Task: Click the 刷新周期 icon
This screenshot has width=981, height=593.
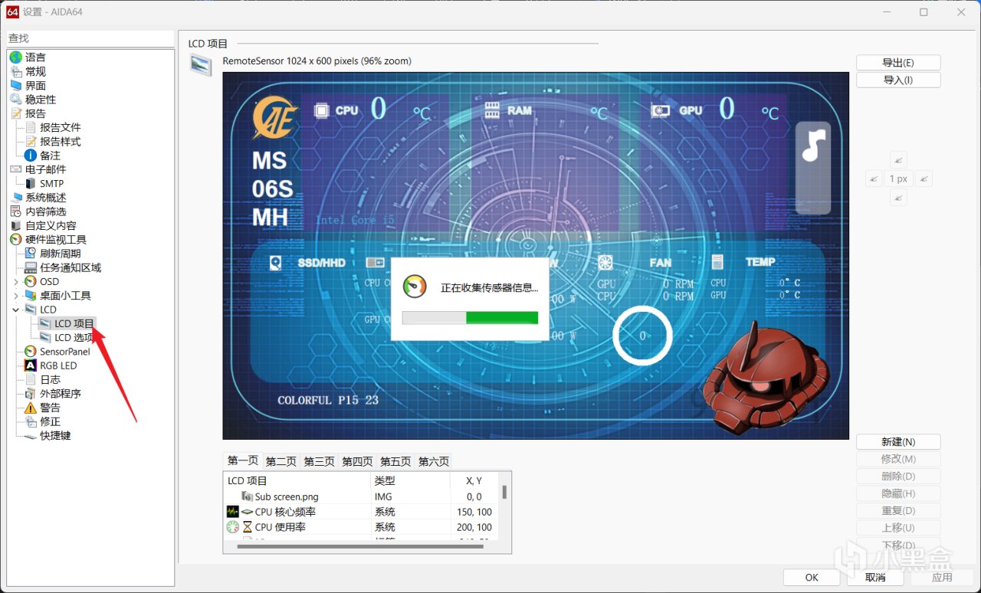Action: click(x=31, y=254)
